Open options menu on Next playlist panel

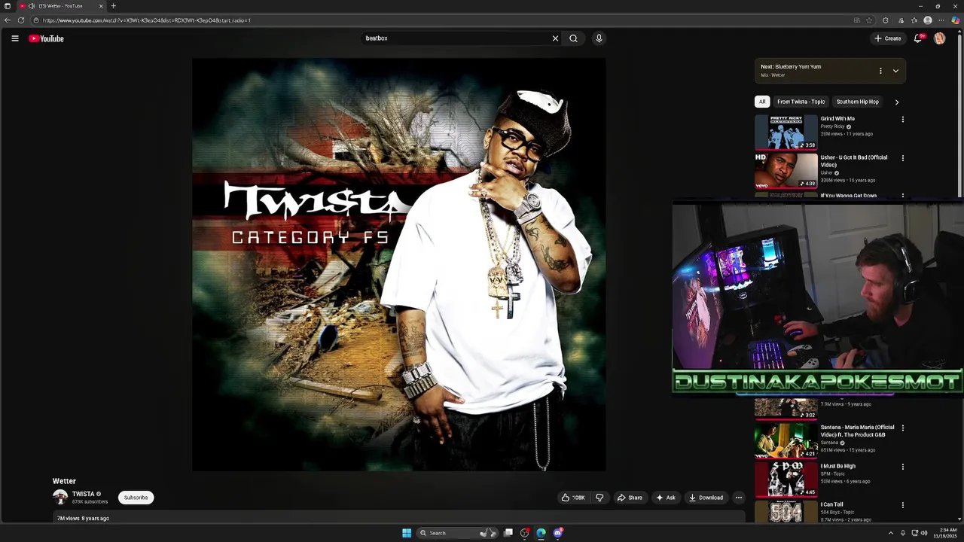[x=880, y=71]
